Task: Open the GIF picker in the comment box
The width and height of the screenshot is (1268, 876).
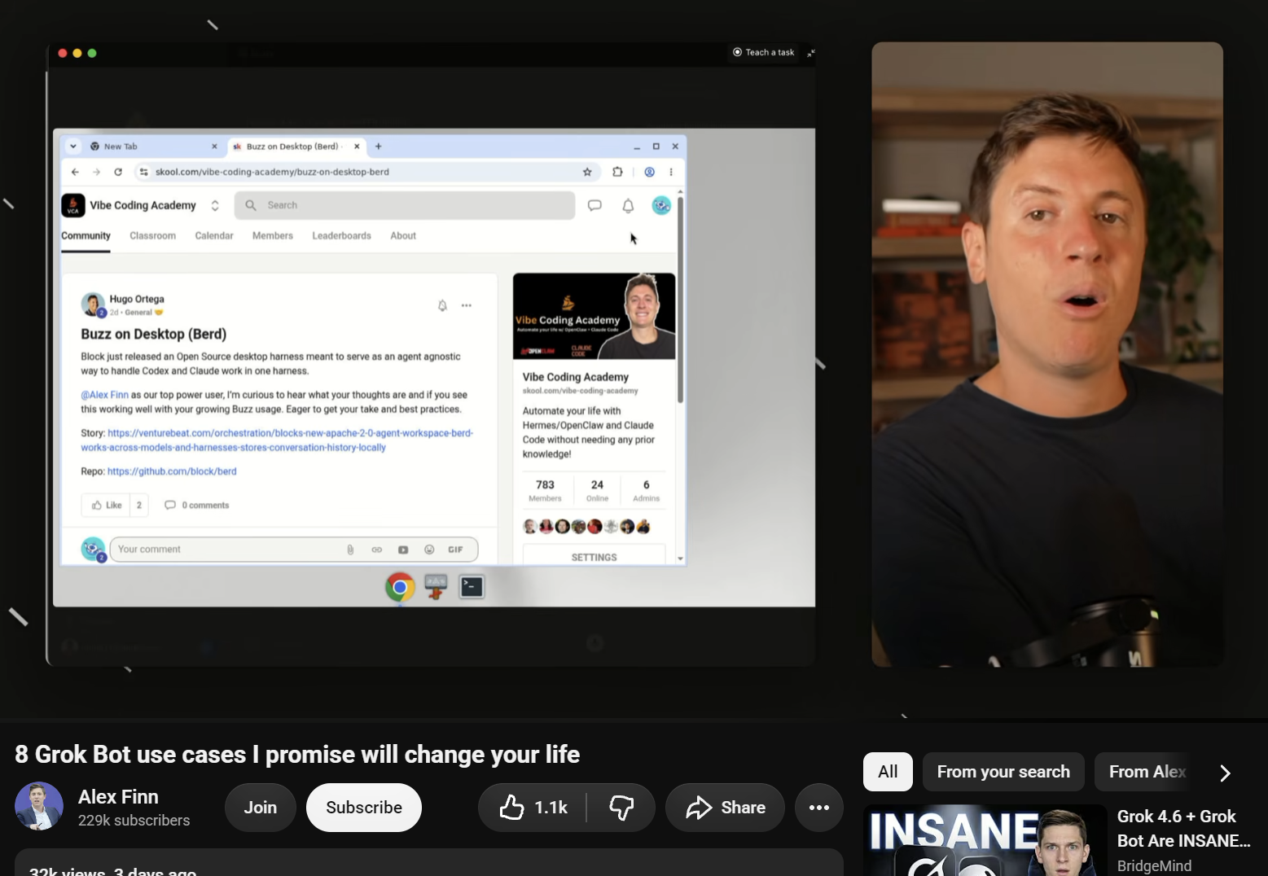Action: (x=455, y=550)
